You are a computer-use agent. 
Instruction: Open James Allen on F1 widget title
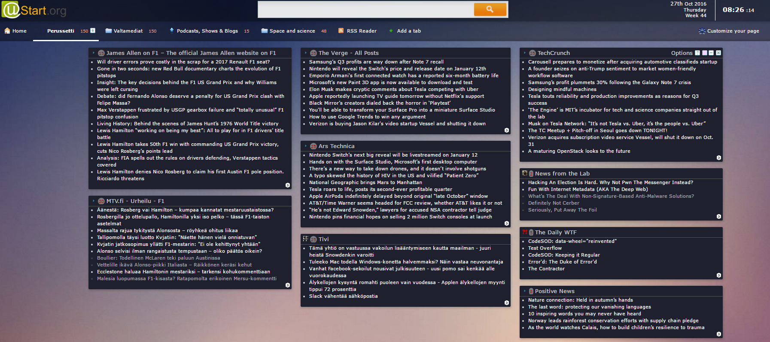(191, 53)
